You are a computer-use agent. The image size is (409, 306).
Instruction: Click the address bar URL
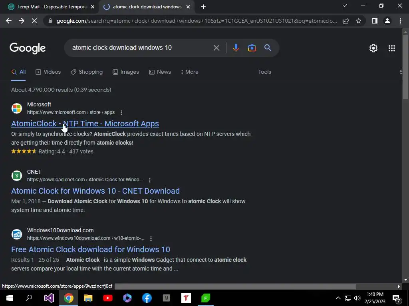197,21
